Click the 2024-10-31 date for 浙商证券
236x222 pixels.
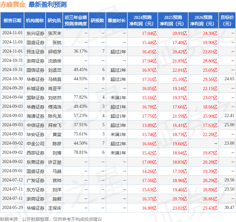(12, 61)
